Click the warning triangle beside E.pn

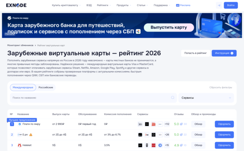31,135
